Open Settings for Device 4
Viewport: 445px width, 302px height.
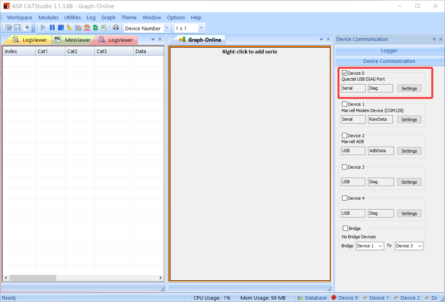(x=409, y=214)
